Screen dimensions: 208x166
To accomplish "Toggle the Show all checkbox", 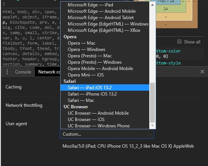I will [x=179, y=42].
